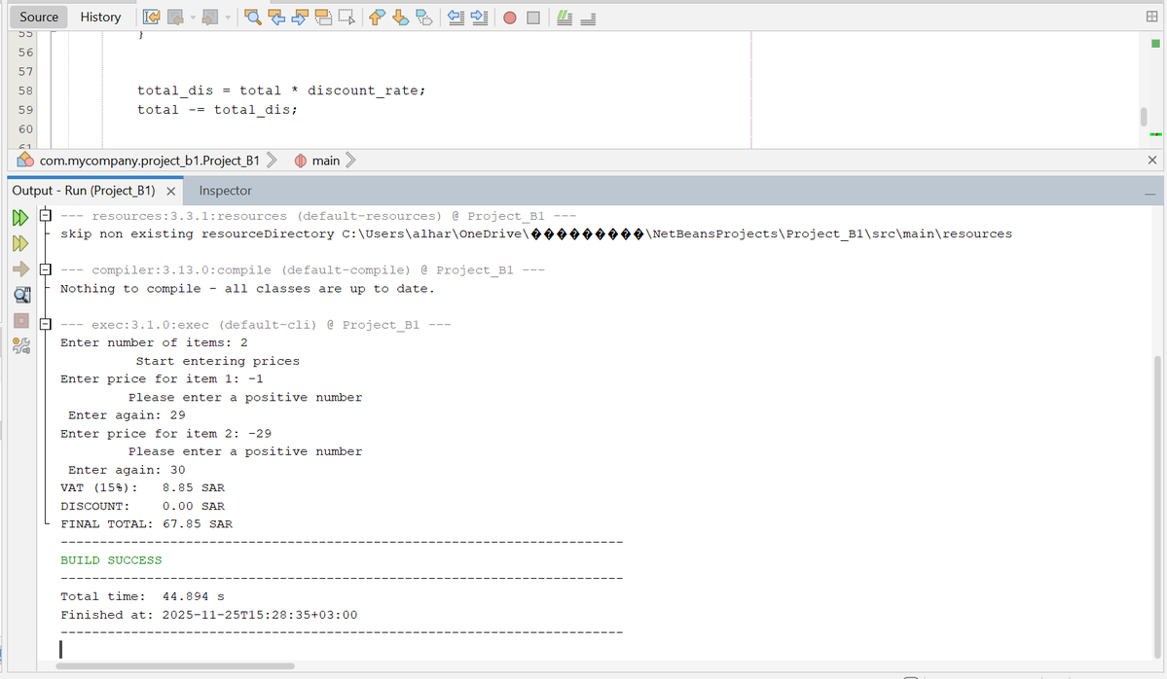Click the Stop build square icon
This screenshot has height=679, width=1167.
pos(20,321)
